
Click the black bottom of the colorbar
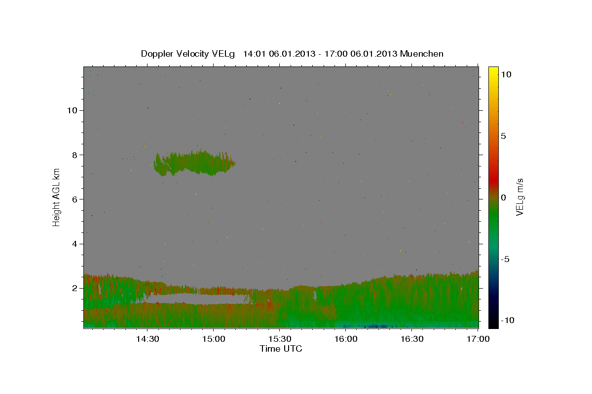(x=493, y=323)
